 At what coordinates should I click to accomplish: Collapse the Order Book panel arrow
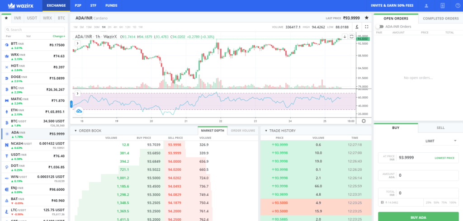[76, 131]
